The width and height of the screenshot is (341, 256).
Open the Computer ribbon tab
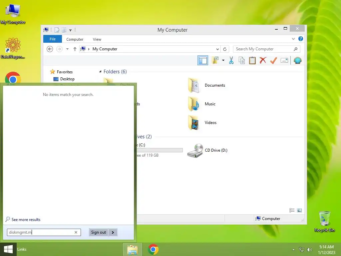pyautogui.click(x=75, y=39)
